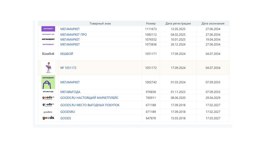265x148 pixels.
Task: Click the green shopping bag Мегамаркет logo
Action: point(48,82)
